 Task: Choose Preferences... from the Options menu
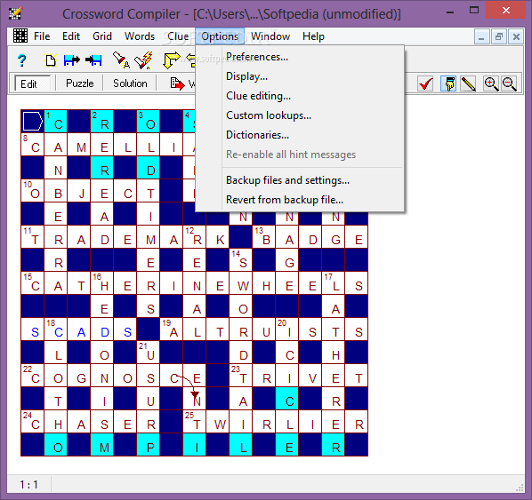coord(300,57)
